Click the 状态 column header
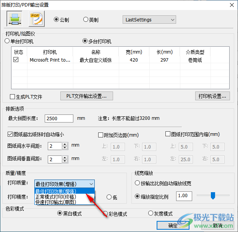Viewport: 238px width, 232px height. 18,52
